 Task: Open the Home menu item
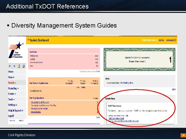pyautogui.click(x=11, y=72)
